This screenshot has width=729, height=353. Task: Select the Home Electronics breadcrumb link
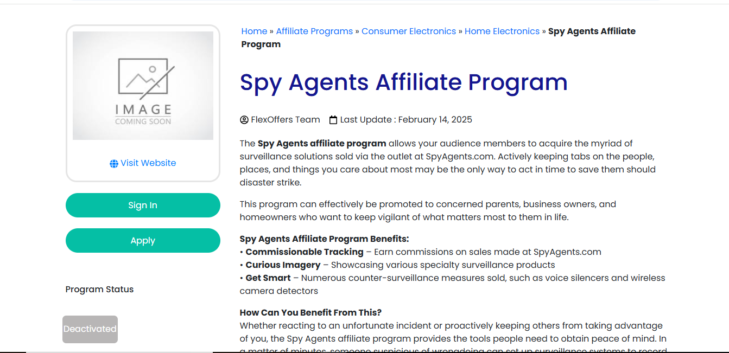pos(502,31)
